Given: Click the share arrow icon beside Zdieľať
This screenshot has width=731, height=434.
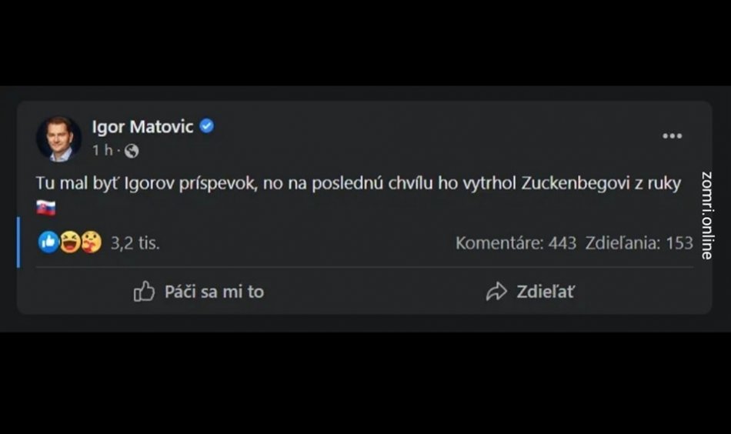Looking at the screenshot, I should (496, 292).
